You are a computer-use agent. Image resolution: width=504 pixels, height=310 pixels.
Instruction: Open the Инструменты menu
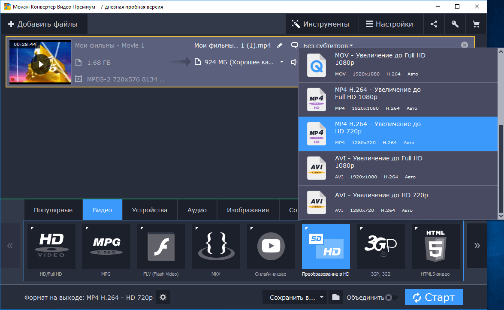pos(322,24)
